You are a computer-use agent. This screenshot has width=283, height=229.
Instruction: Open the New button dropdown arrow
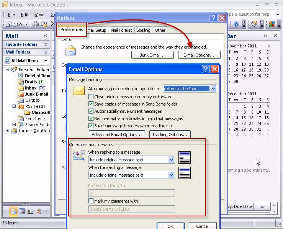pyautogui.click(x=26, y=24)
